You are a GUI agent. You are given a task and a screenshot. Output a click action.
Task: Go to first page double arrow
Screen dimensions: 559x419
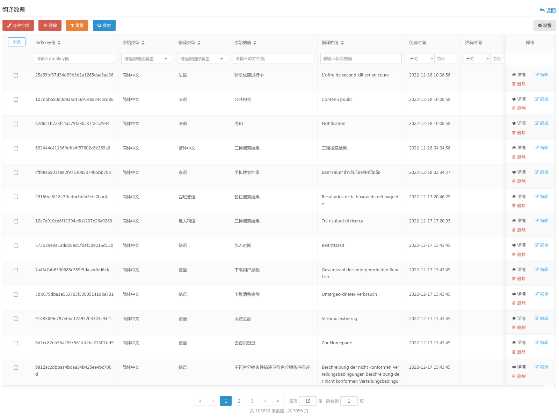tap(200, 401)
